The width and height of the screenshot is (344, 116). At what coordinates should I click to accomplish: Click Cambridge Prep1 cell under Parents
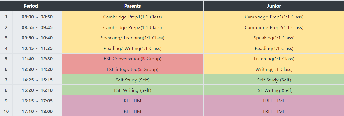[x=133, y=17]
